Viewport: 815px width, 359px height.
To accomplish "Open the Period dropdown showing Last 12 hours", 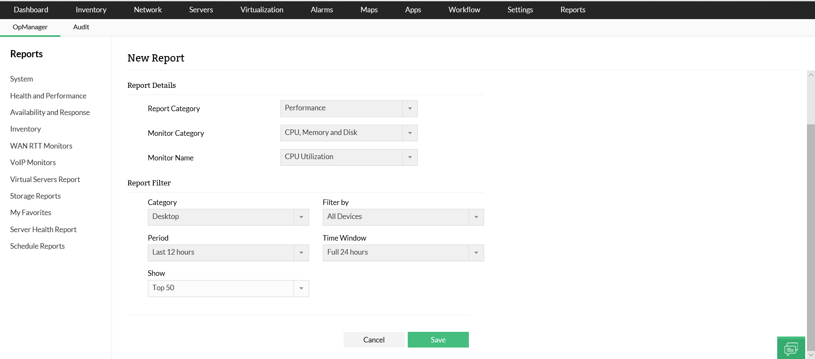I will [301, 253].
